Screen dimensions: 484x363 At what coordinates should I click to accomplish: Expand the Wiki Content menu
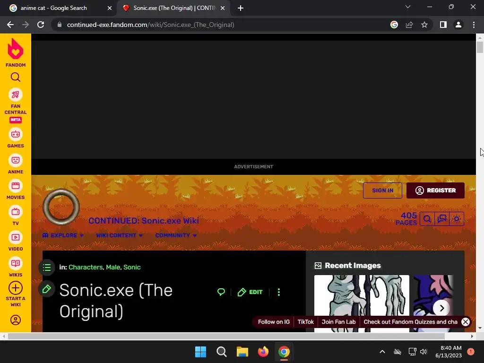(x=119, y=235)
